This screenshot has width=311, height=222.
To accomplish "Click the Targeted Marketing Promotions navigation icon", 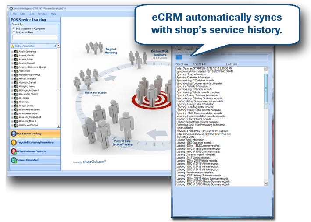I will (14, 142).
